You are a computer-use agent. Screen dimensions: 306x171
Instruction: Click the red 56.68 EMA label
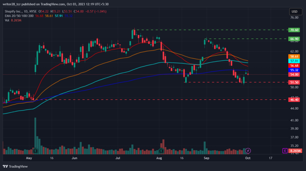(294, 66)
